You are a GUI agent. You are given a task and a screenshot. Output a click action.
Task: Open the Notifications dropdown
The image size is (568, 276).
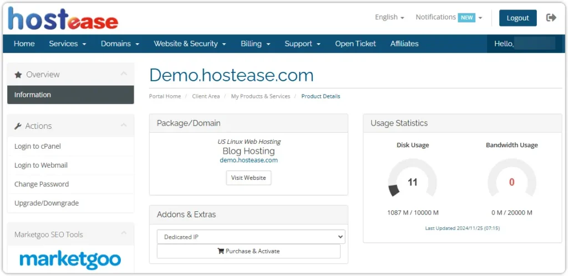click(x=449, y=17)
